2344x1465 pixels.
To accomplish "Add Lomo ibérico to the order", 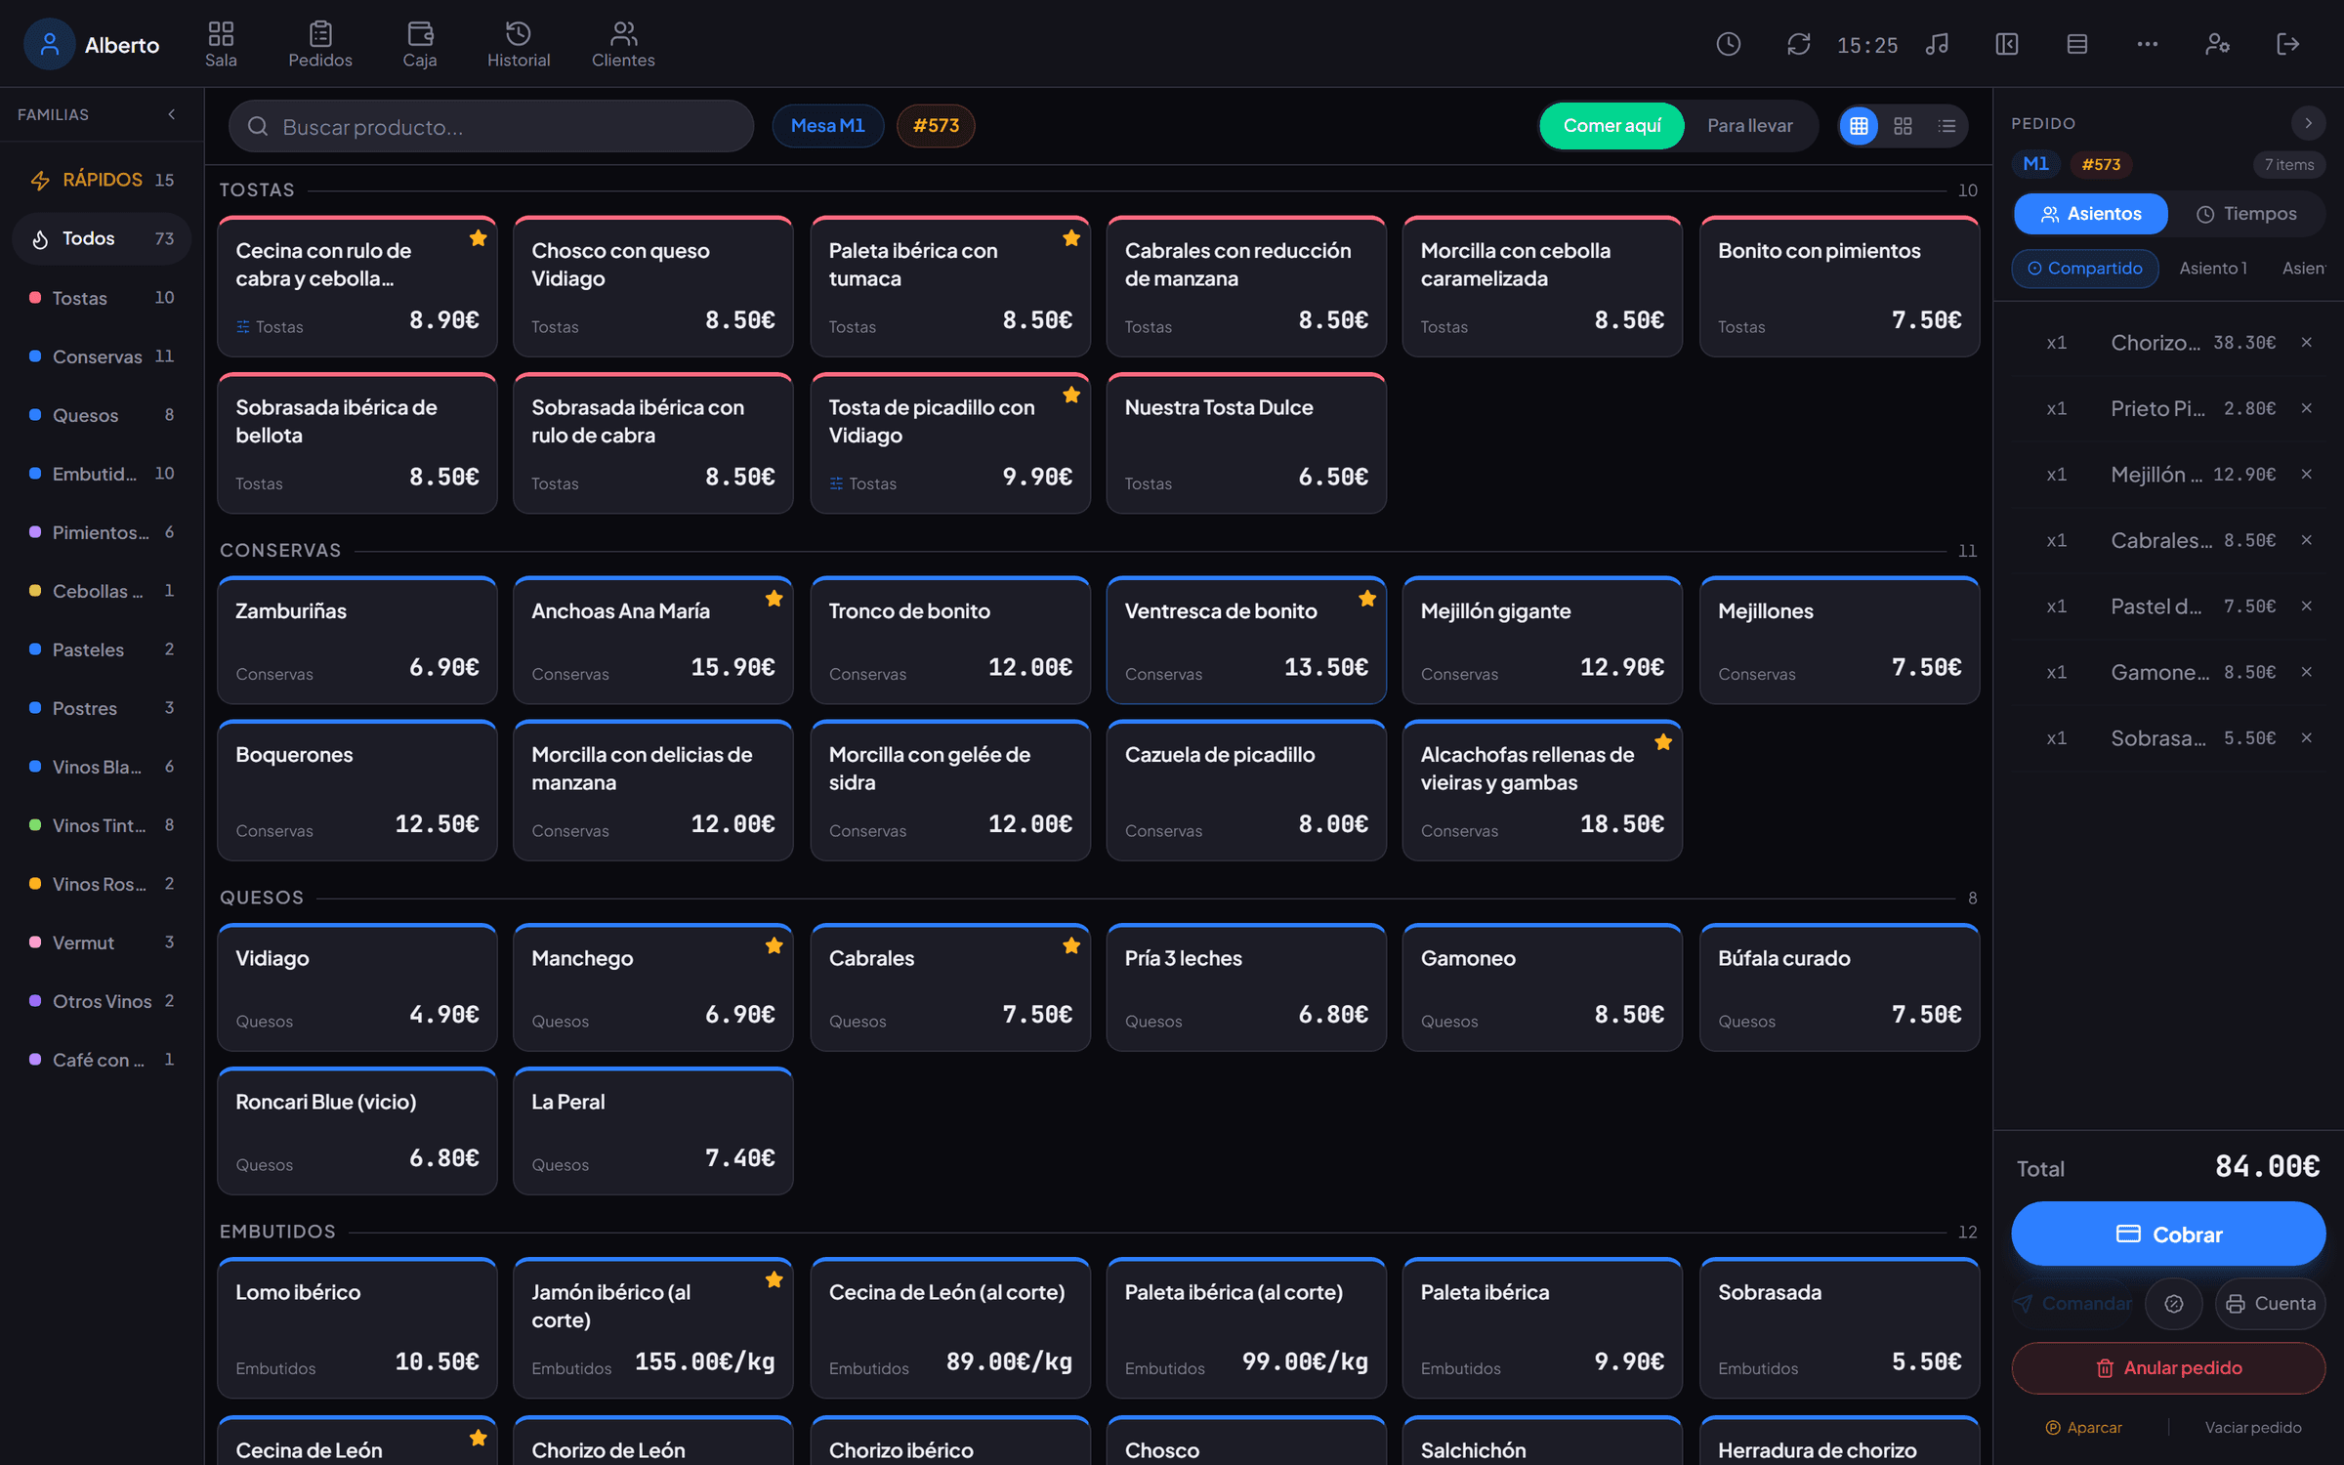I will 357,1328.
